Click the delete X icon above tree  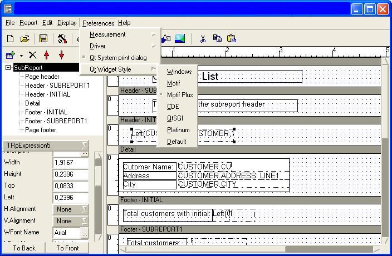click(x=32, y=55)
